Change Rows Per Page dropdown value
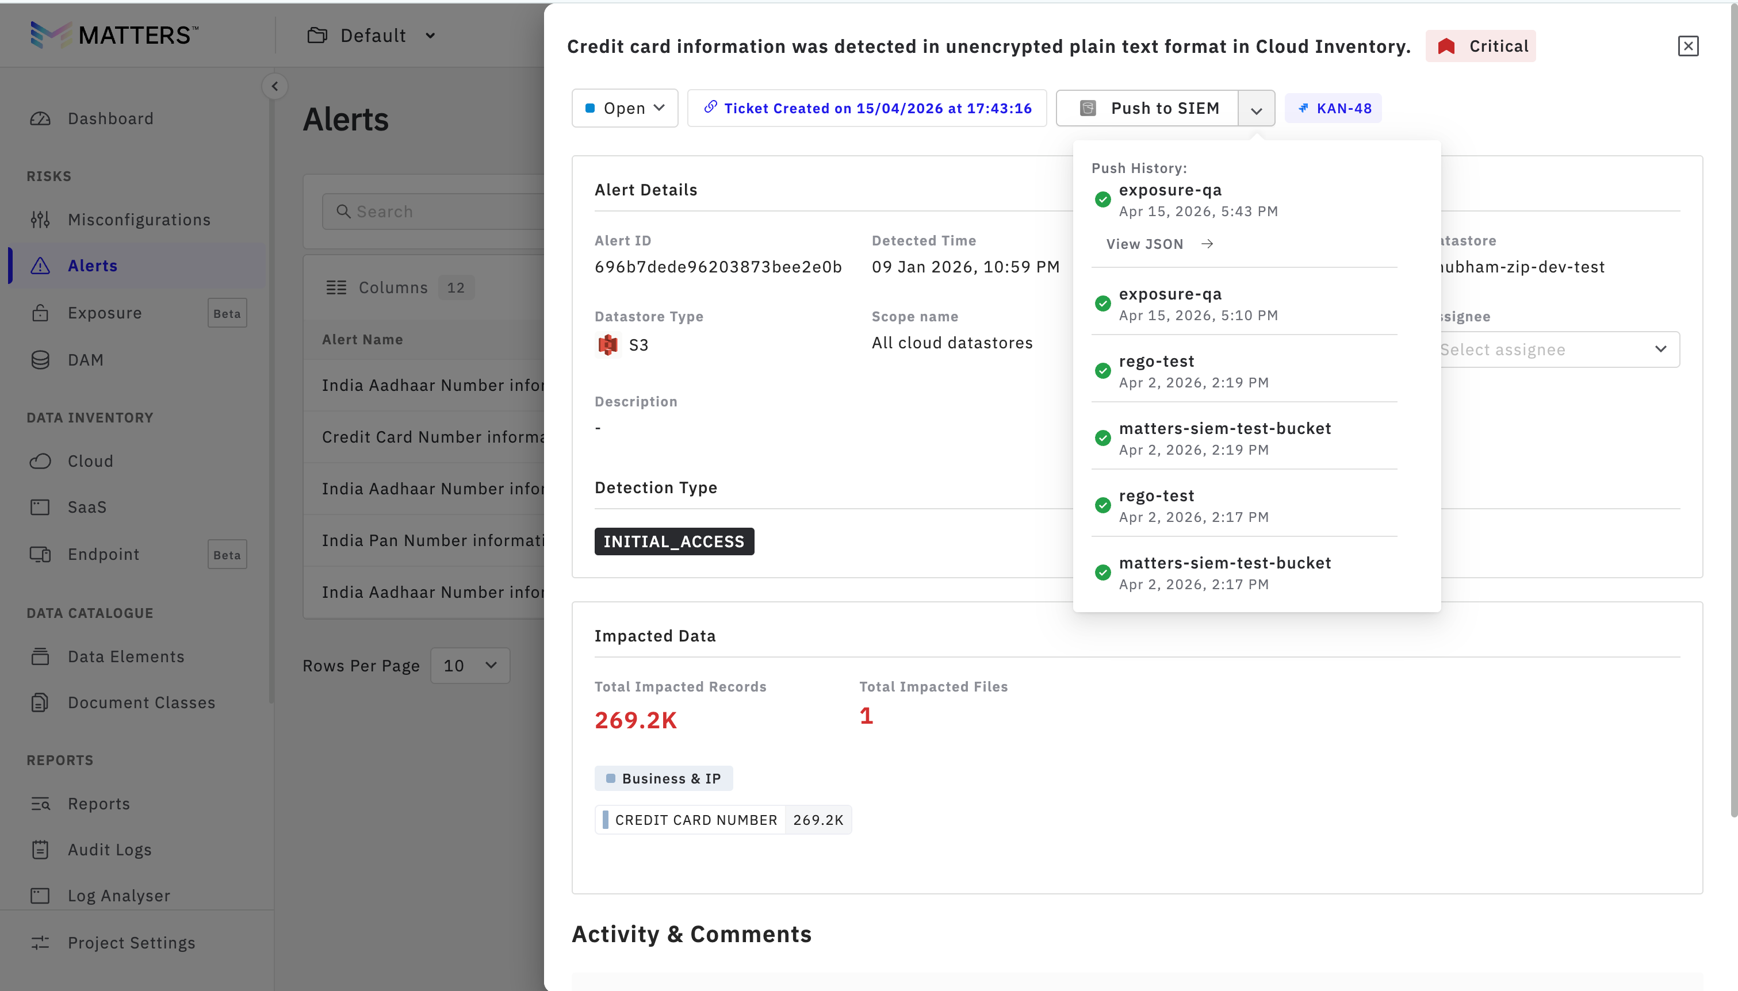This screenshot has width=1738, height=991. coord(470,666)
